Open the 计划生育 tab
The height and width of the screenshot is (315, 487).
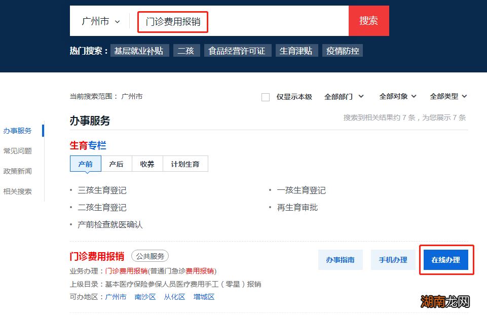pyautogui.click(x=185, y=163)
